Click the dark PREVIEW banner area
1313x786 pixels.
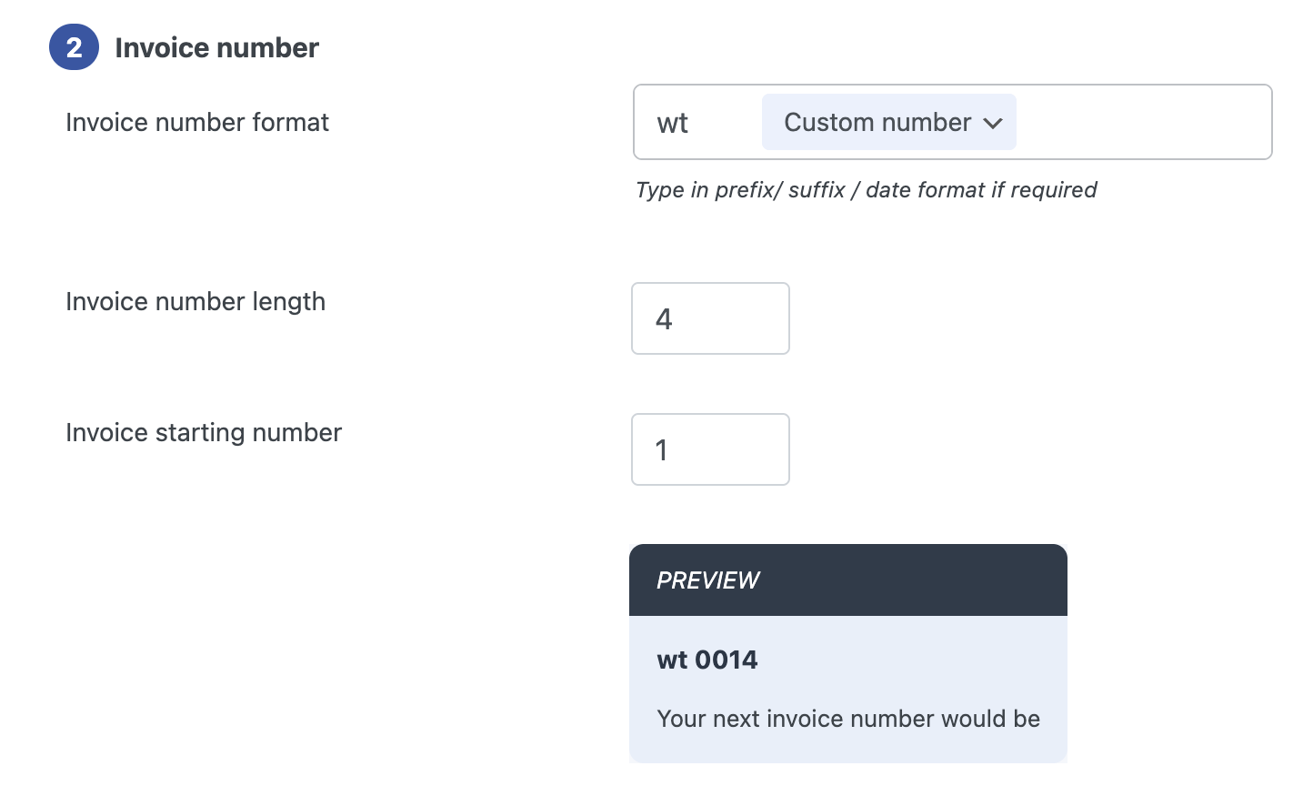pyautogui.click(x=848, y=579)
